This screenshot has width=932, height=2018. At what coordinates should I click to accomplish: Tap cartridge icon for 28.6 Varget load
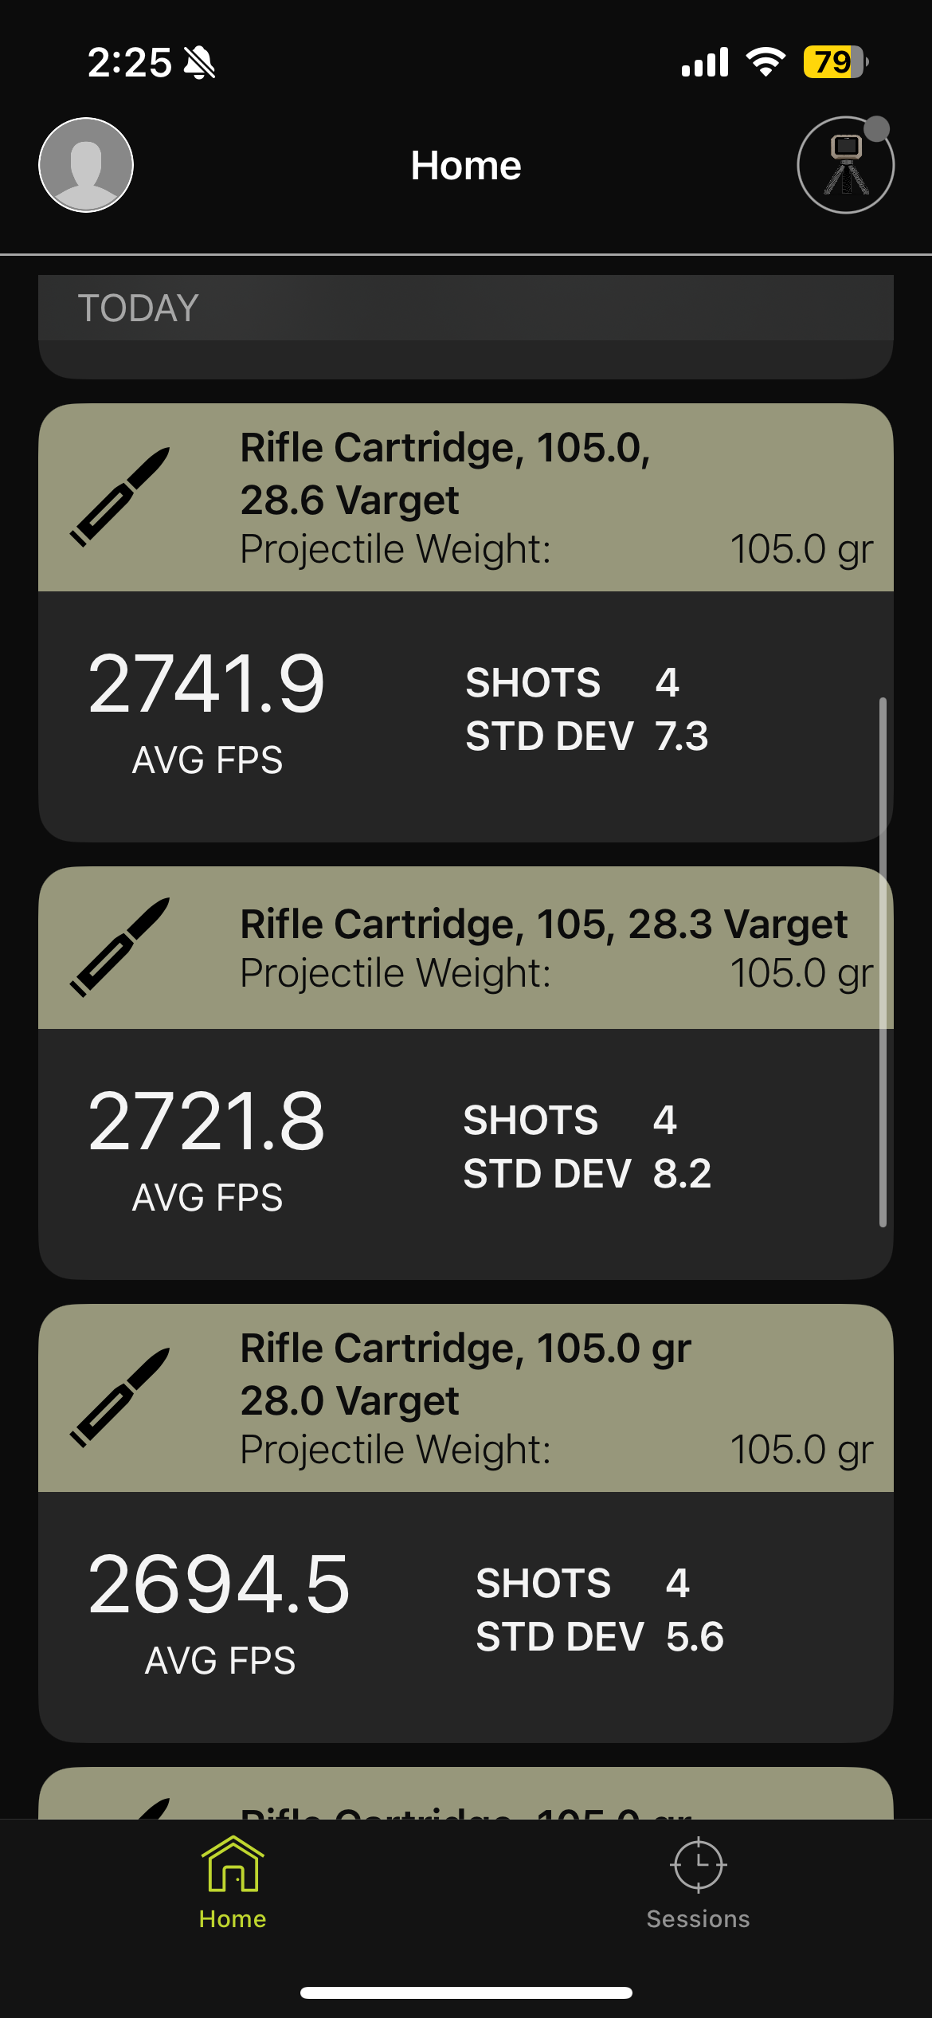[x=120, y=497]
